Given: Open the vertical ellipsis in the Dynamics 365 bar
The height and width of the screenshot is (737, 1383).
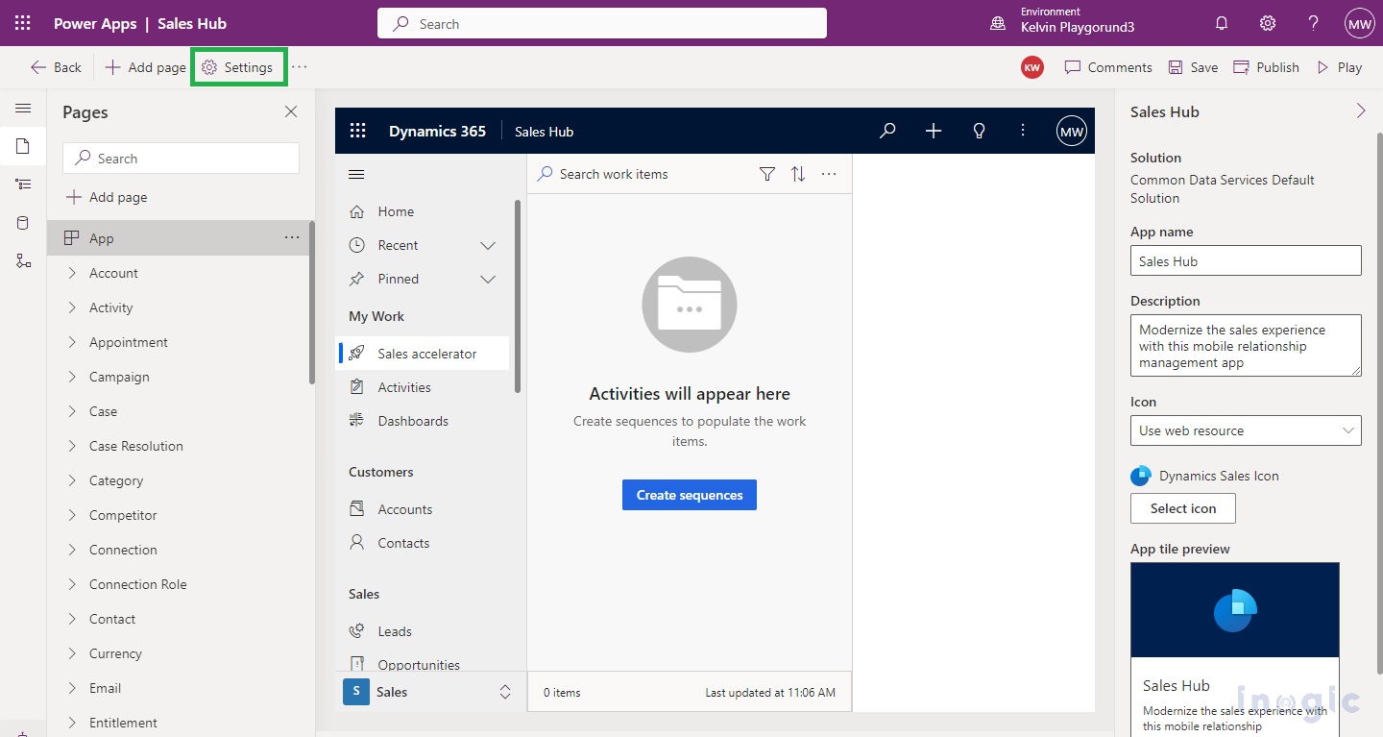Looking at the screenshot, I should pyautogui.click(x=1023, y=131).
